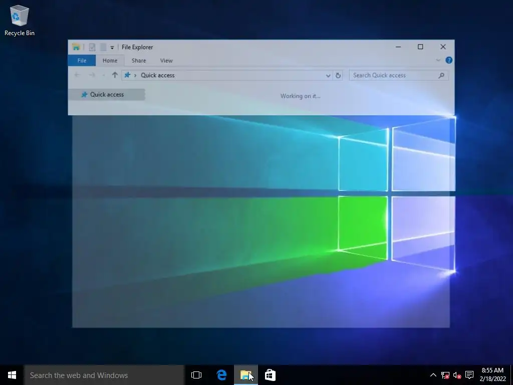This screenshot has width=513, height=385.
Task: Click the Search the web and Windows box
Action: (104, 375)
